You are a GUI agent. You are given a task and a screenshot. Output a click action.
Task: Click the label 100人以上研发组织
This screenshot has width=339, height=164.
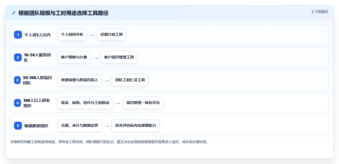tap(36, 103)
